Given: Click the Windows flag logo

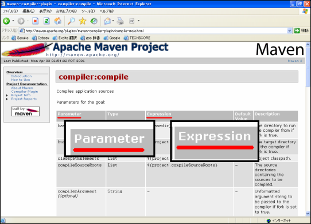Looking at the screenshot, I should 305,11.
